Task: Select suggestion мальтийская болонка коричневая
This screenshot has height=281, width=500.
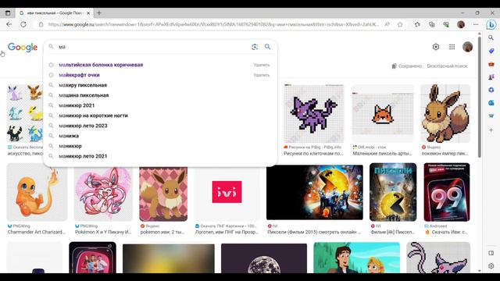Action: 101,65
